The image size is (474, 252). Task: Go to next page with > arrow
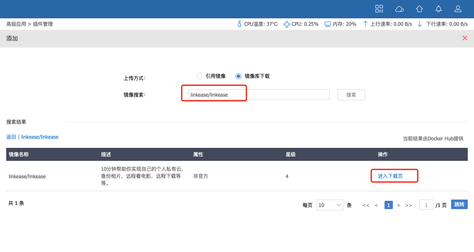click(399, 205)
